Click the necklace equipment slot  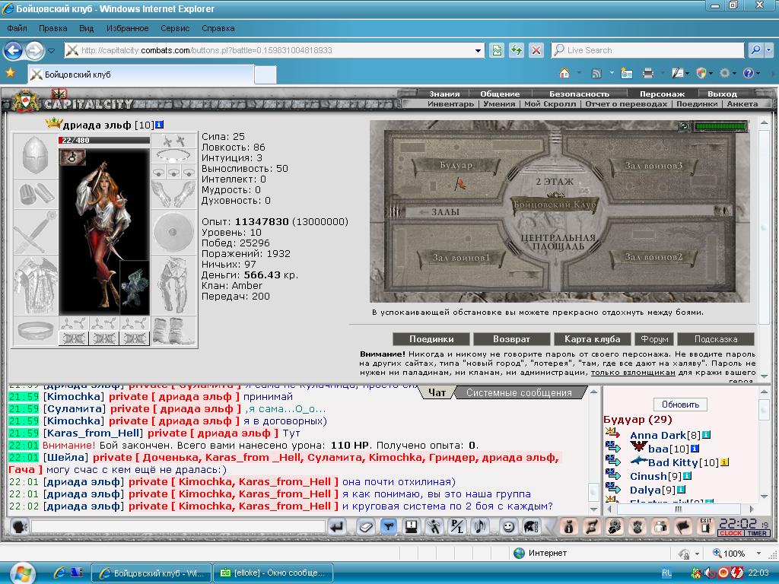point(173,156)
